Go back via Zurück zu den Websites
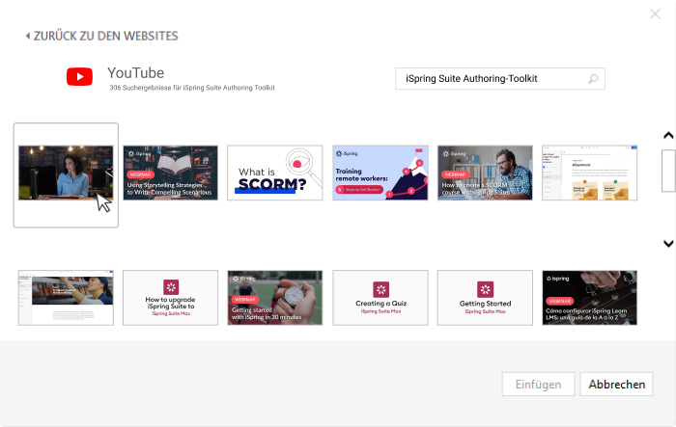Image resolution: width=676 pixels, height=427 pixels. click(x=101, y=36)
